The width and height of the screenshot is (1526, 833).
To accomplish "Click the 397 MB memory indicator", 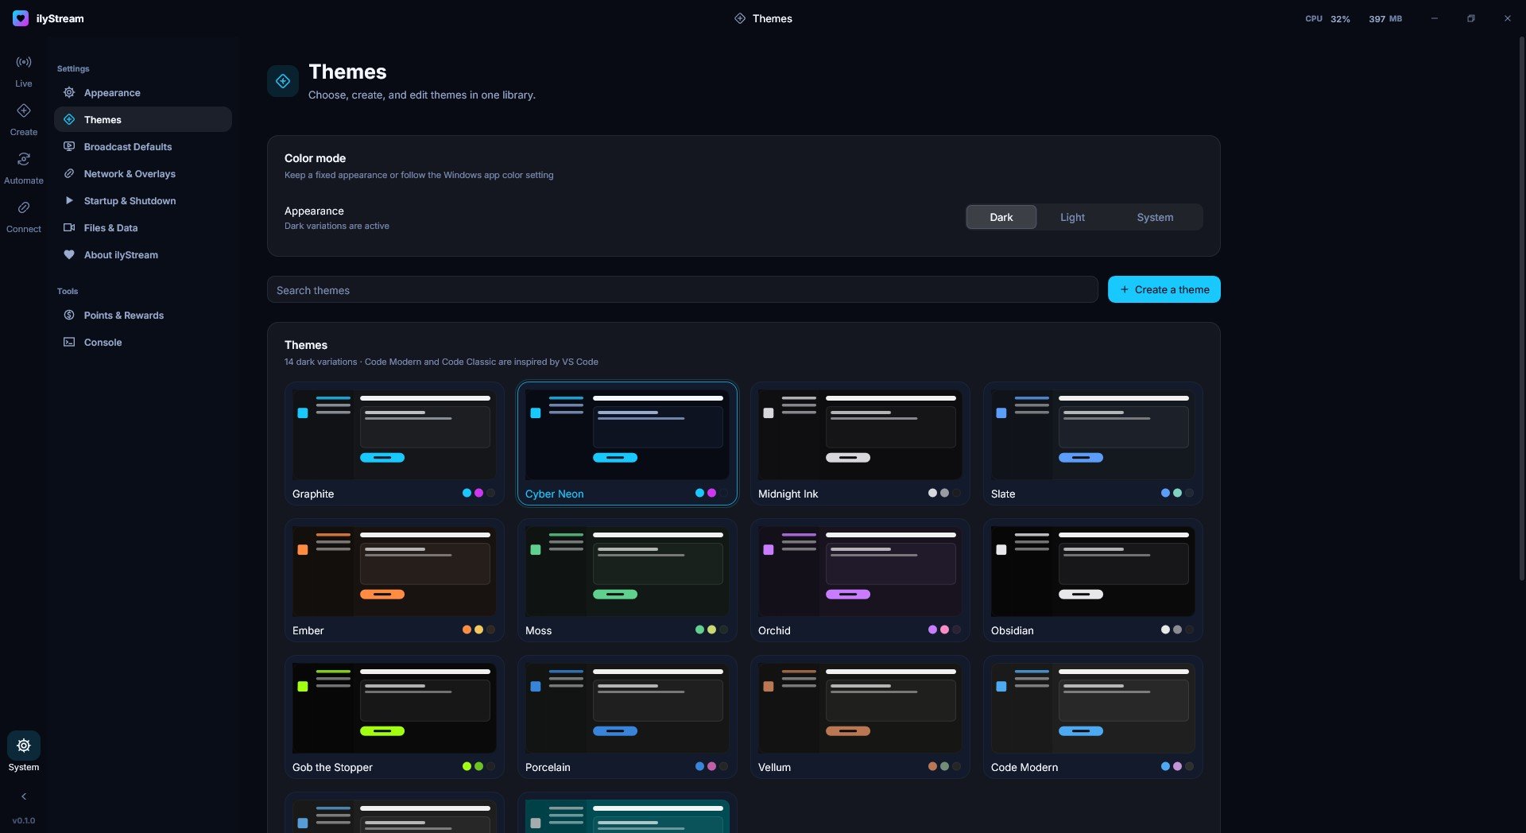I will click(x=1385, y=18).
